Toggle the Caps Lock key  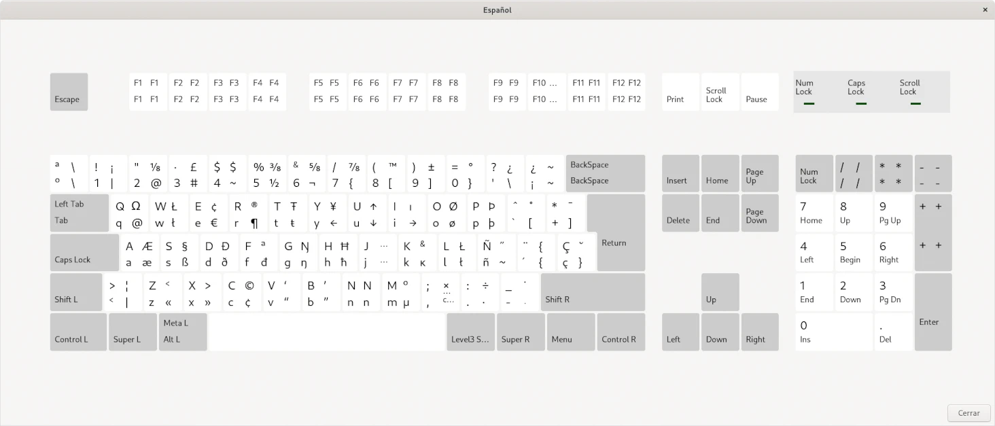pos(84,253)
